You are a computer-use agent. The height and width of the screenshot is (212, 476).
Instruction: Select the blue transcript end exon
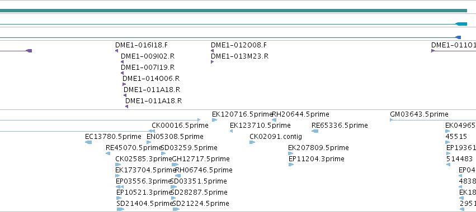tap(458, 37)
